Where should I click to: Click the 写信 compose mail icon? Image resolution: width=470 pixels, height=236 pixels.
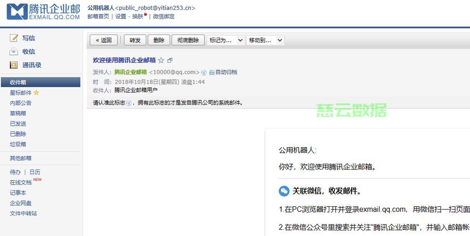[14, 38]
